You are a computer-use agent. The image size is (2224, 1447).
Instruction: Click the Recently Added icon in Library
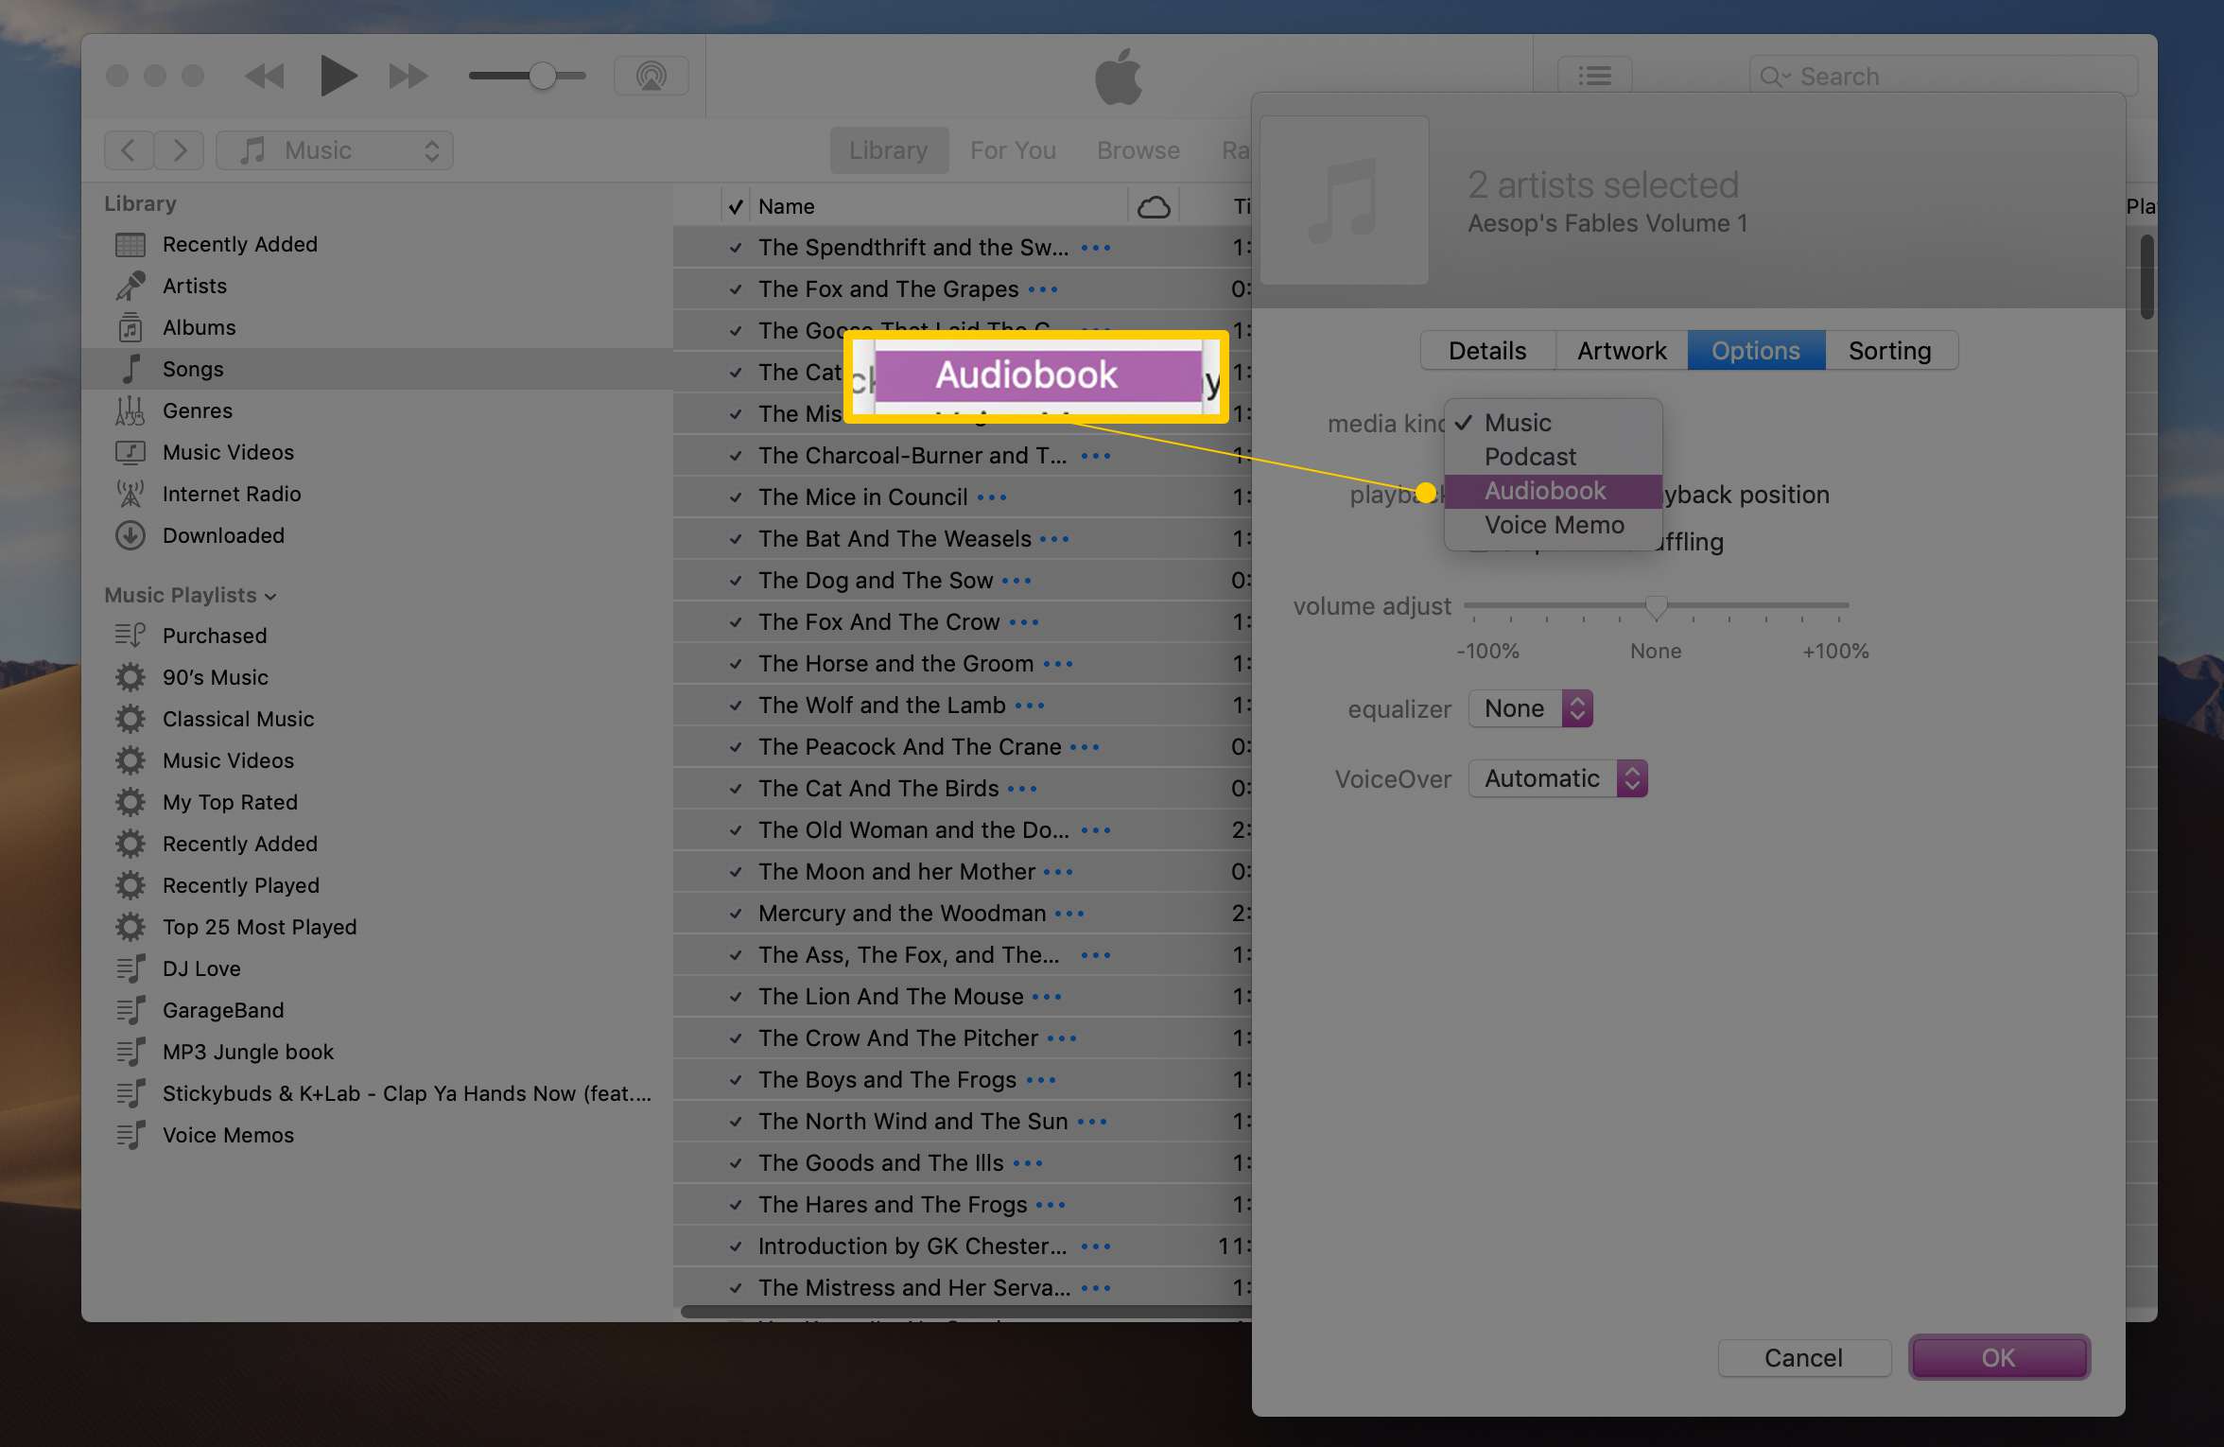pos(130,243)
